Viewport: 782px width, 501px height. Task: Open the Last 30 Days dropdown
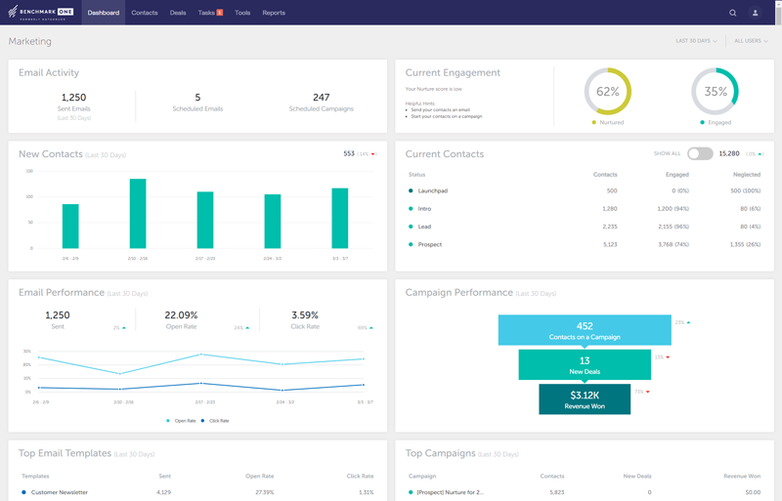tap(696, 41)
